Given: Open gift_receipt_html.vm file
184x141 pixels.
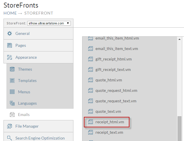Looking at the screenshot, I should (113, 59).
